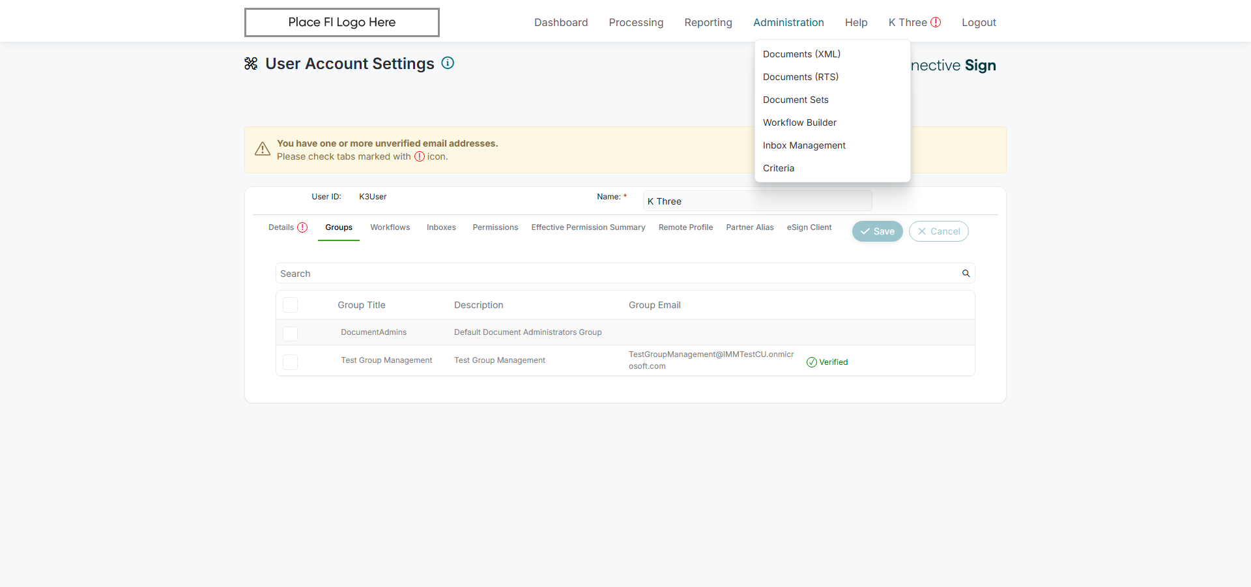This screenshot has width=1251, height=587.
Task: Click the Verified checkmark icon
Action: coord(811,362)
